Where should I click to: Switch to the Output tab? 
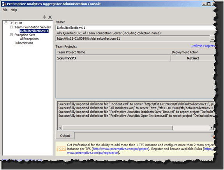click(65, 136)
